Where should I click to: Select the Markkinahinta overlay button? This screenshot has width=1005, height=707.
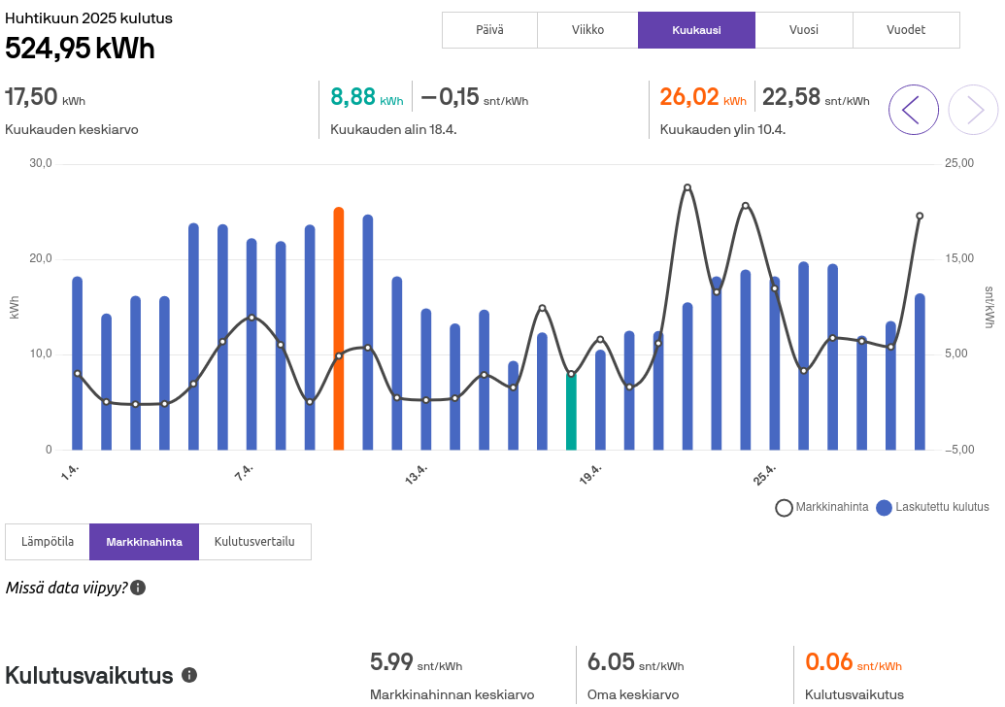[x=144, y=542]
